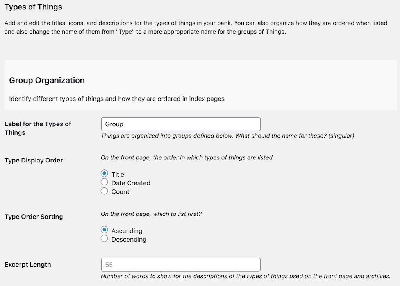Click the help text below the Group field
400x286 pixels.
tap(227, 136)
